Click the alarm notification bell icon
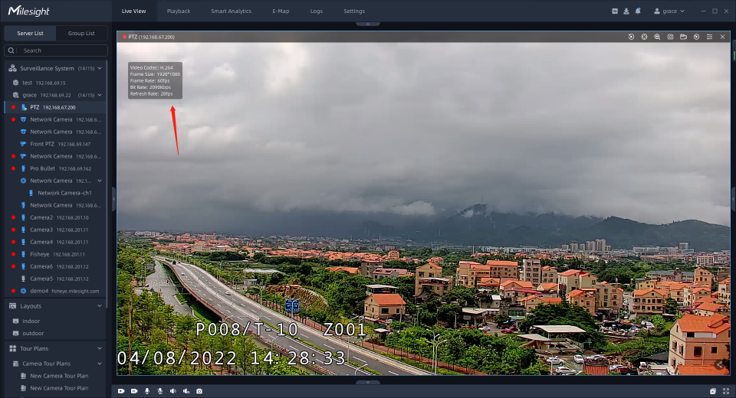Image resolution: width=736 pixels, height=398 pixels. click(637, 11)
